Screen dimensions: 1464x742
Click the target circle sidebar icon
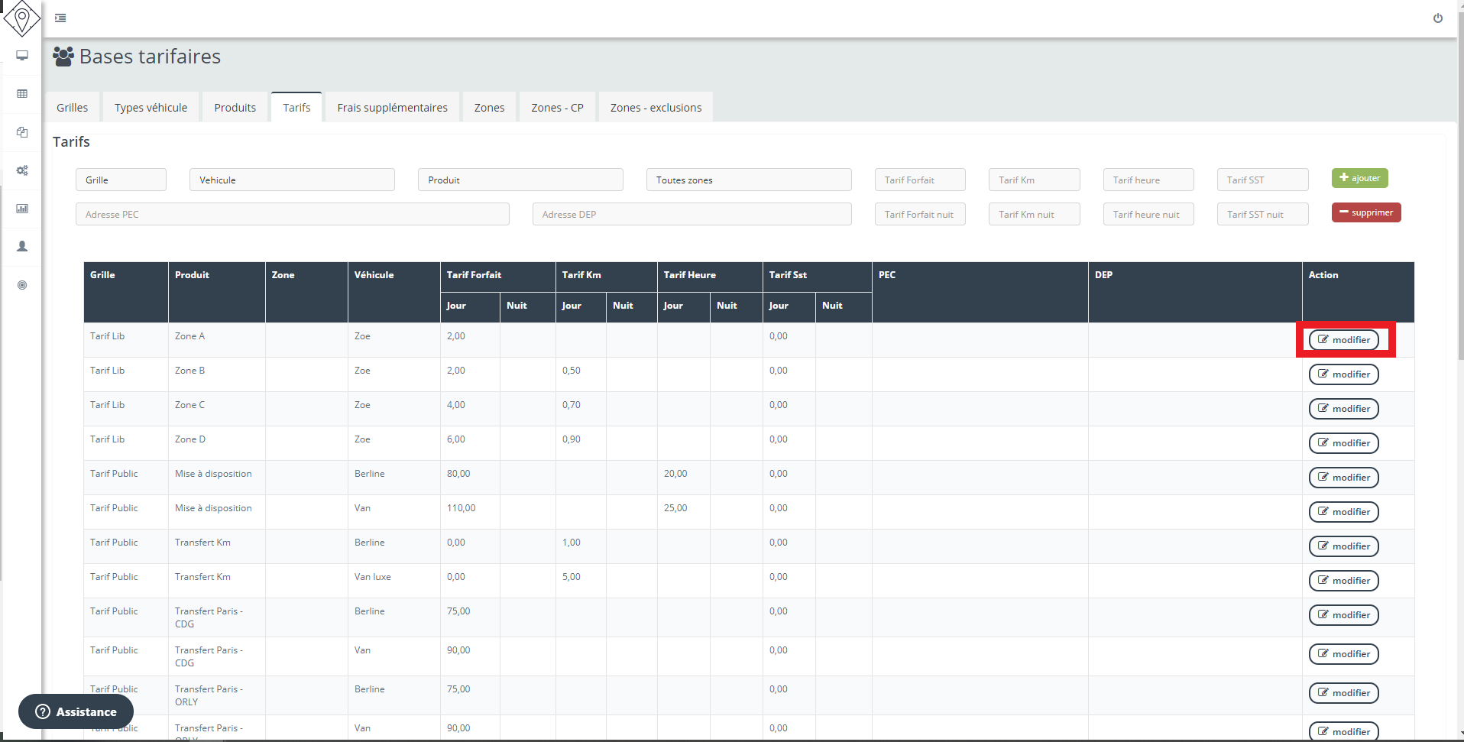22,285
